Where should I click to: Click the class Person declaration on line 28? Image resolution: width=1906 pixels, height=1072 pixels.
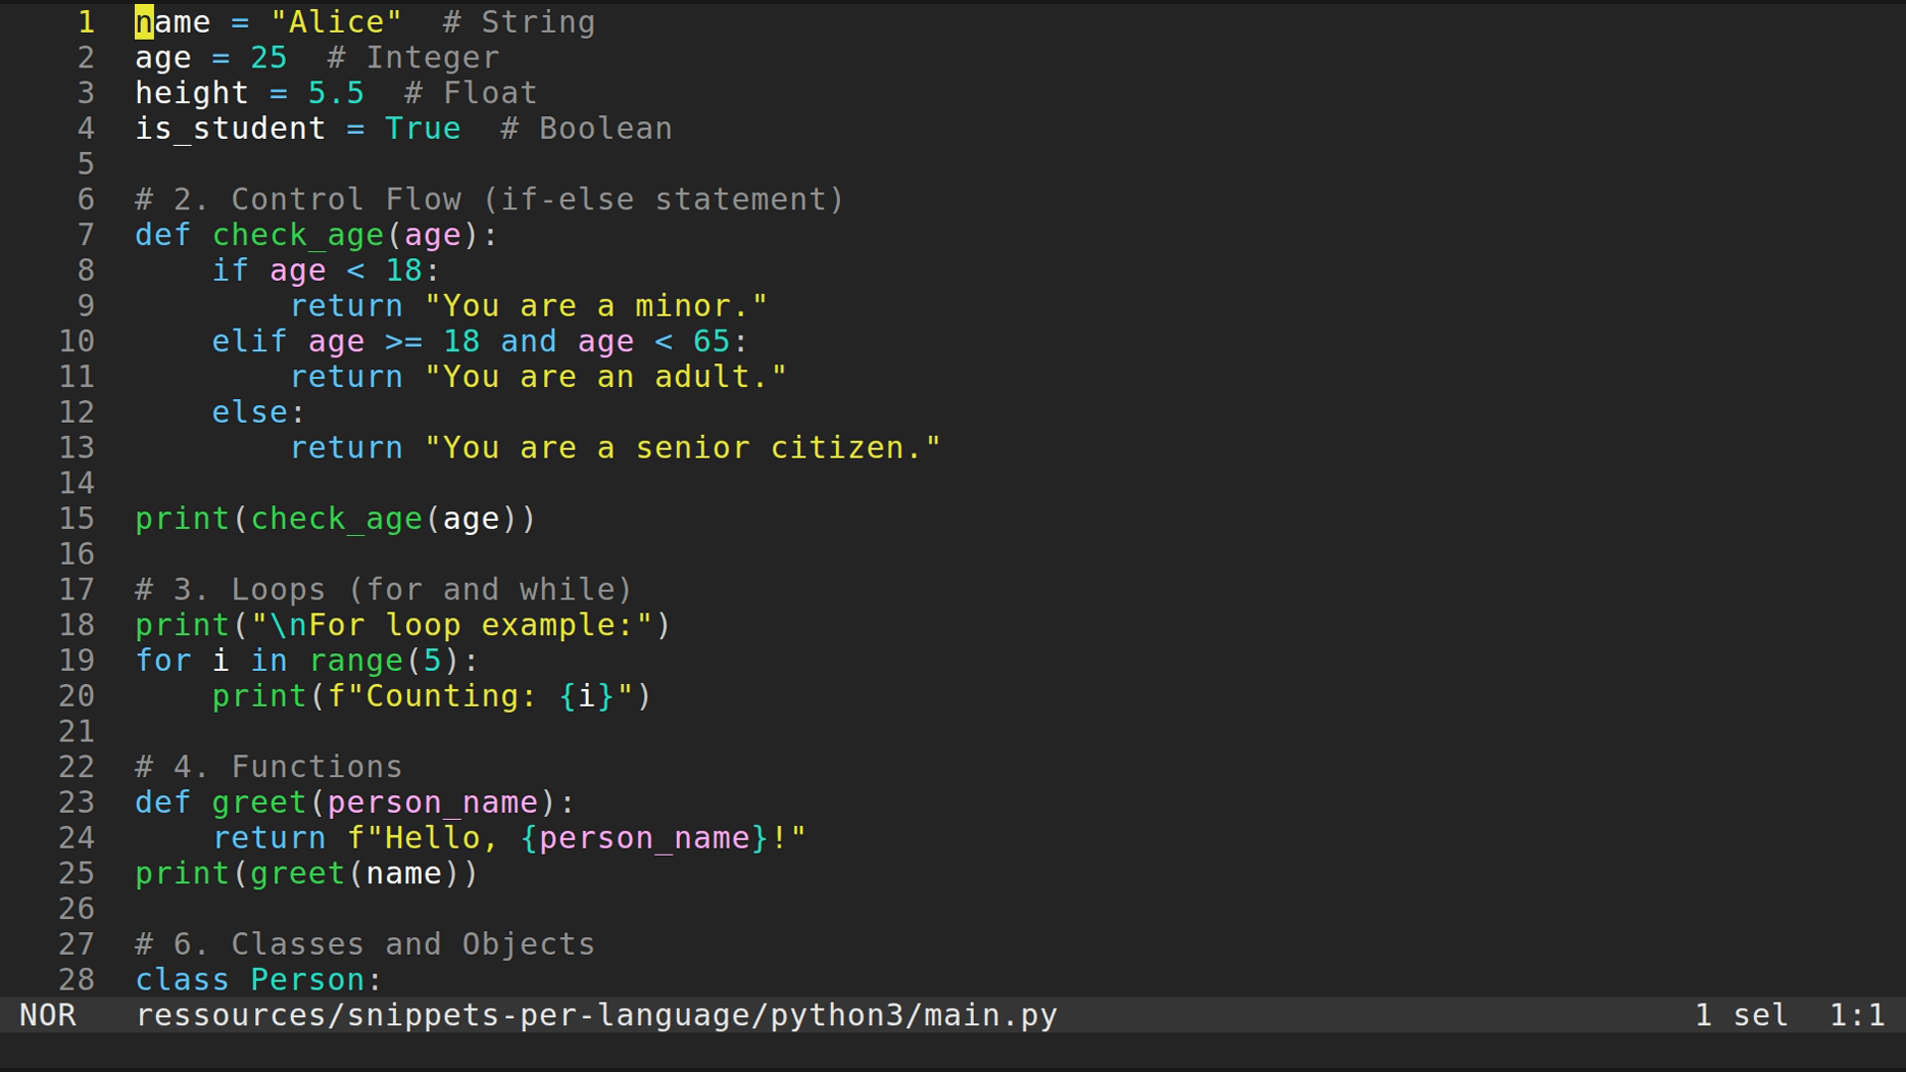tap(258, 979)
